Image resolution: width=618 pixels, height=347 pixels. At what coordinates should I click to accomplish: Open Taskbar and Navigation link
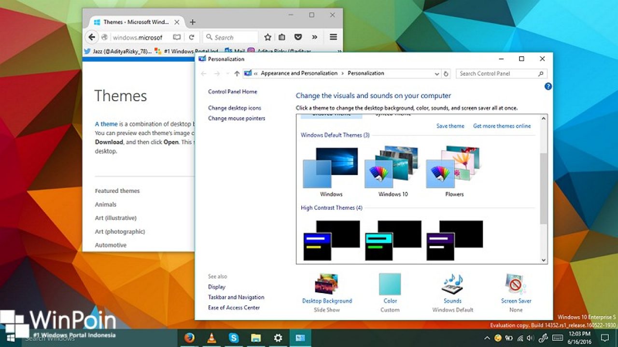point(236,297)
